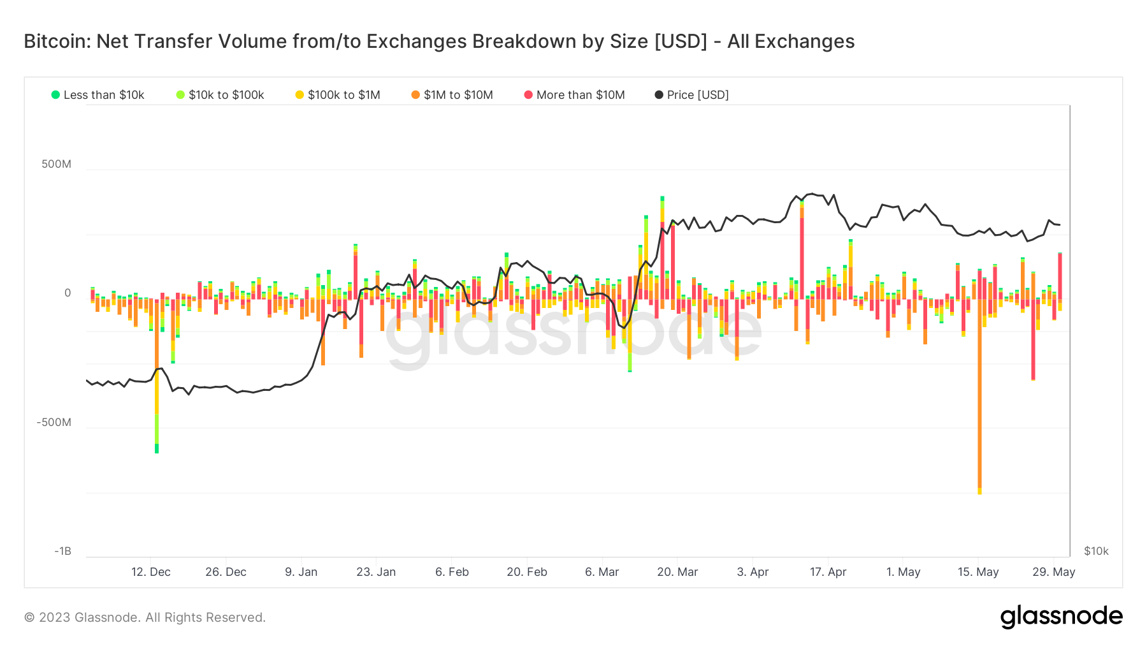Click the Glassnode copyright notice
Screen dimensions: 1147x646
(145, 617)
